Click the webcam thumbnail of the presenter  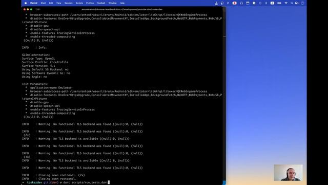coord(288,173)
